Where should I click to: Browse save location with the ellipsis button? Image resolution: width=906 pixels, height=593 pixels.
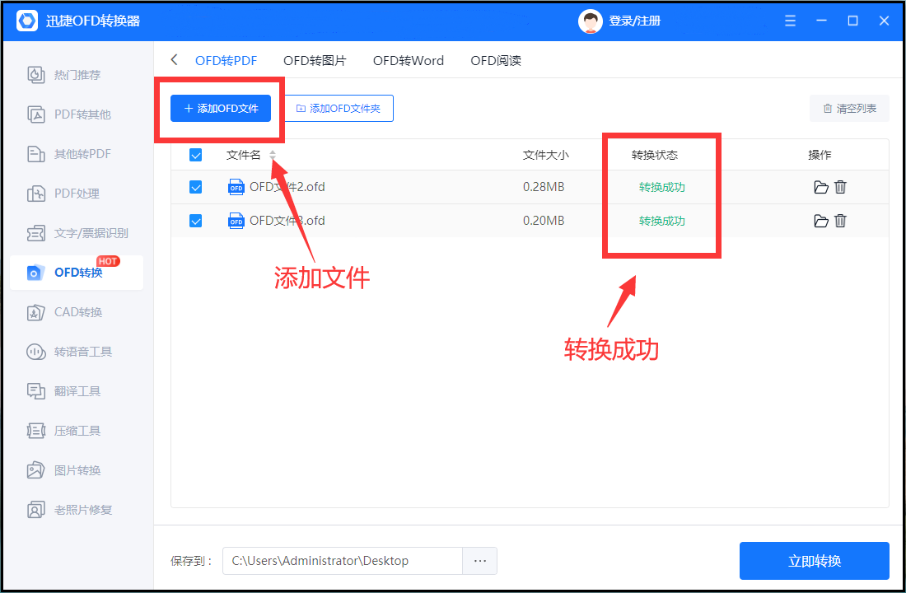coord(479,561)
